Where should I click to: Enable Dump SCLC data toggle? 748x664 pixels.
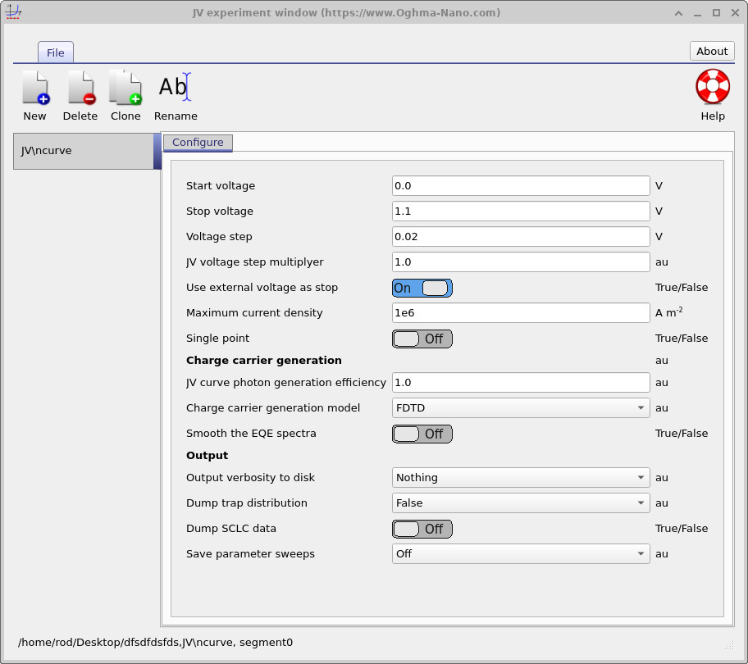(x=422, y=529)
